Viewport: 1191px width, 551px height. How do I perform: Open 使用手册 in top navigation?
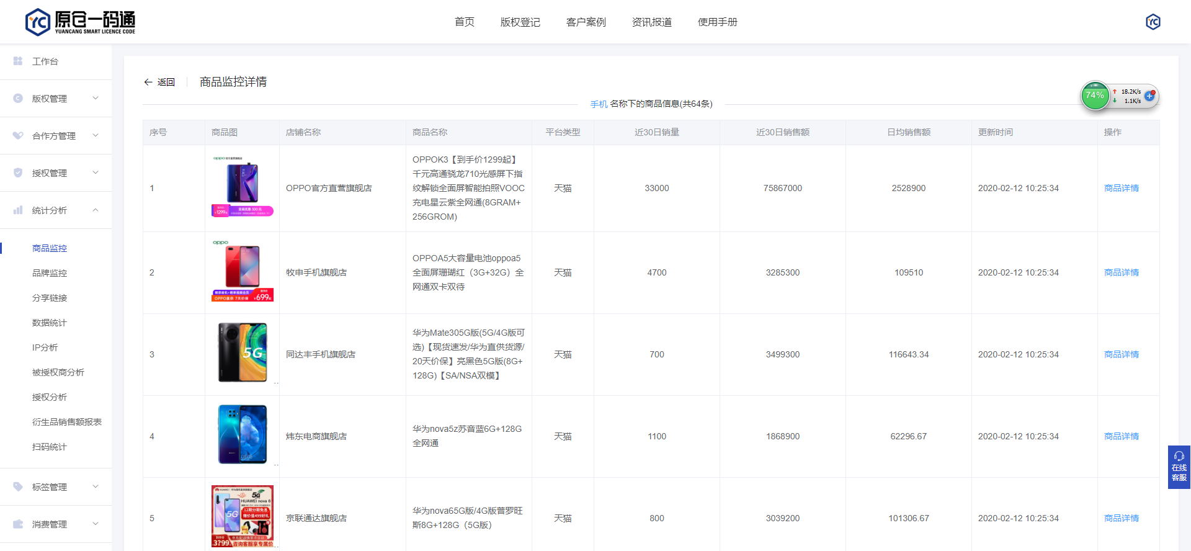(718, 22)
